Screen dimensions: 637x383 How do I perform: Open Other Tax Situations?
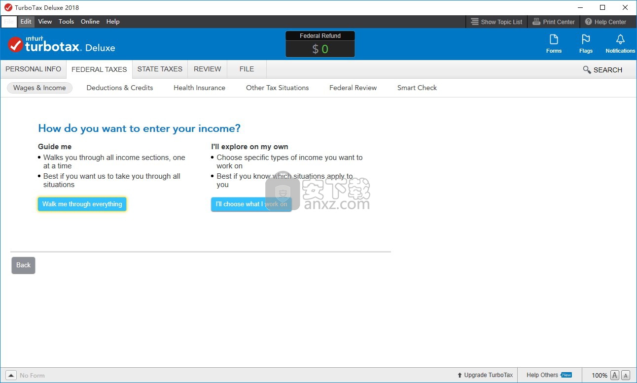click(278, 88)
